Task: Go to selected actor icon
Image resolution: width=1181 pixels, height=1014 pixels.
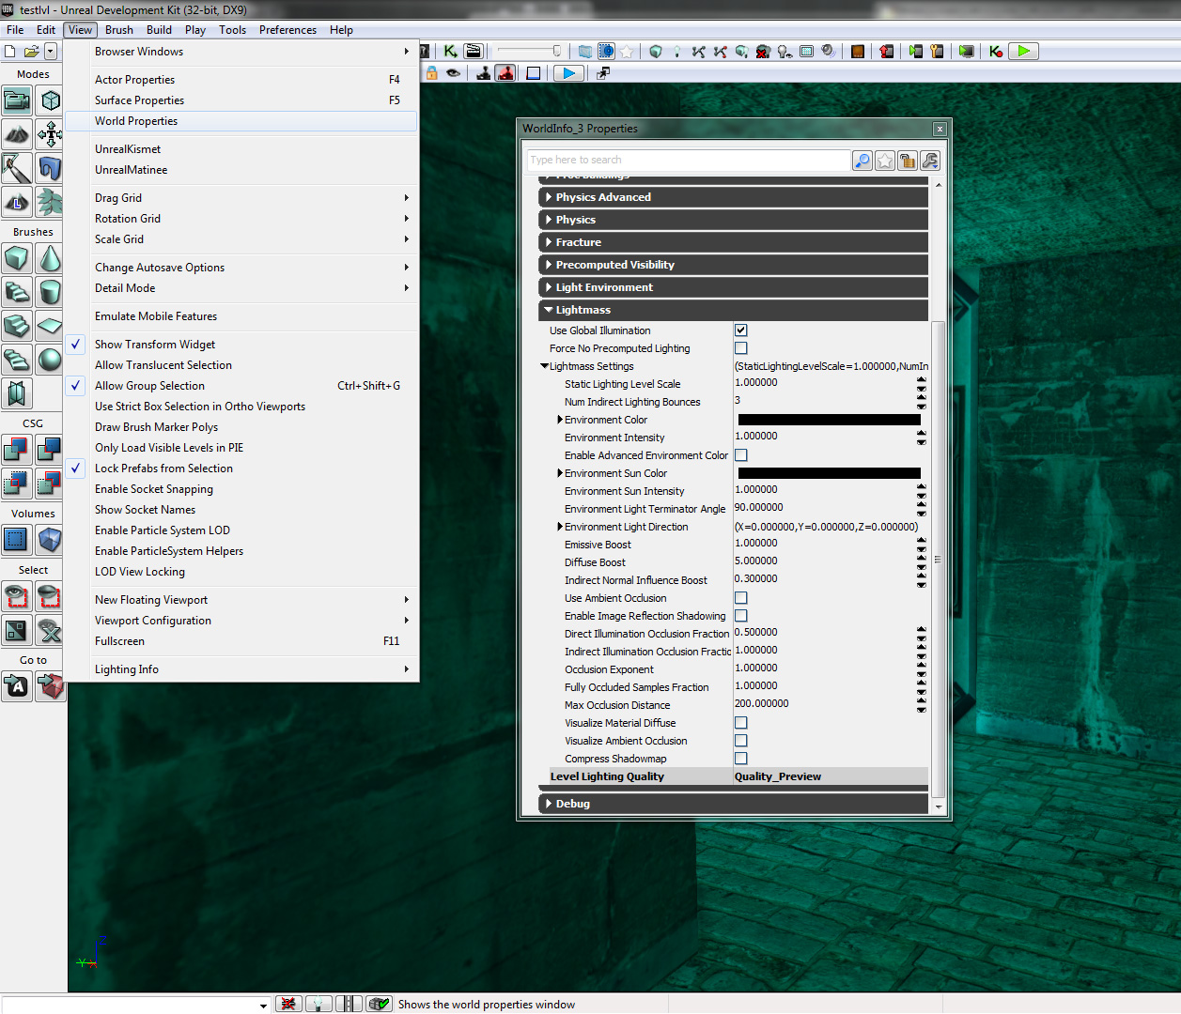Action: 17,686
